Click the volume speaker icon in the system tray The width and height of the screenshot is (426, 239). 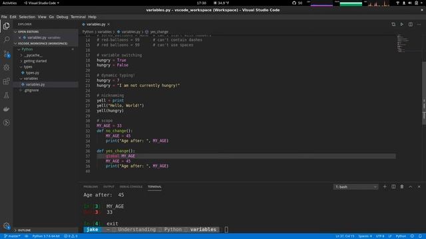click(410, 3)
